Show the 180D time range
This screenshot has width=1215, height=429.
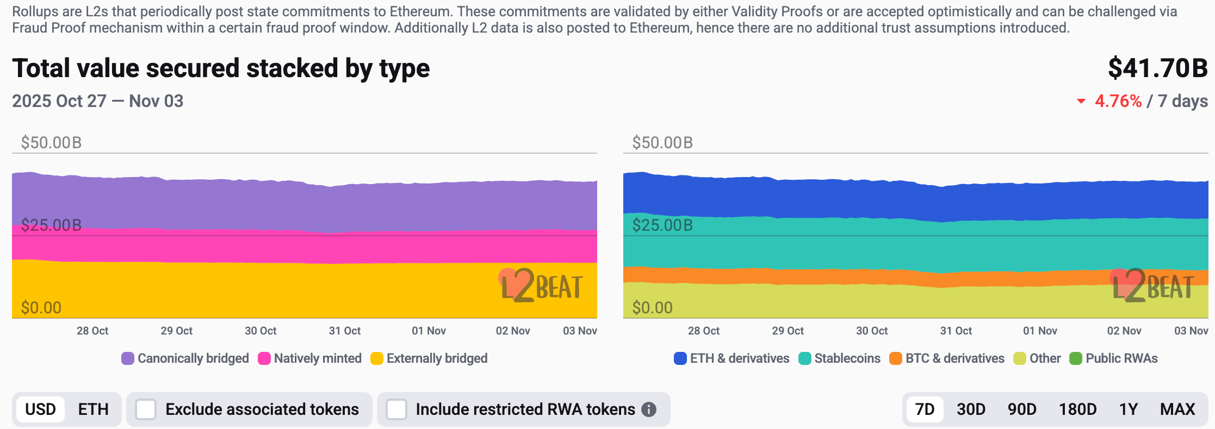[1077, 409]
